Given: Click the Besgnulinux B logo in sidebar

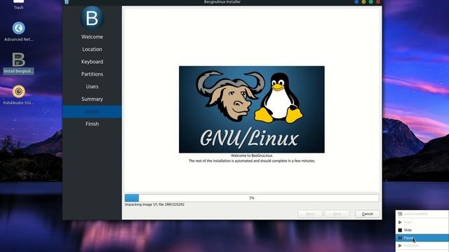Looking at the screenshot, I should coord(92,18).
